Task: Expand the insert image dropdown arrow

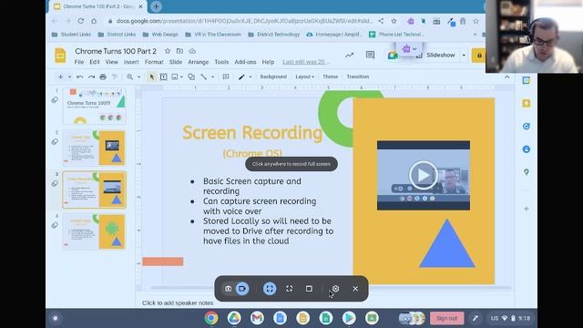Action: click(x=181, y=77)
